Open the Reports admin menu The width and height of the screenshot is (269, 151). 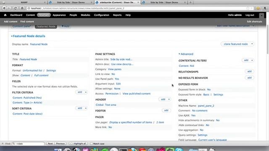[117, 15]
